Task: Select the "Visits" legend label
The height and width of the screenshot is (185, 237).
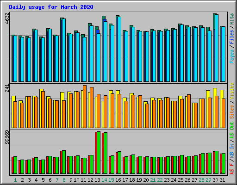Action: (x=232, y=91)
